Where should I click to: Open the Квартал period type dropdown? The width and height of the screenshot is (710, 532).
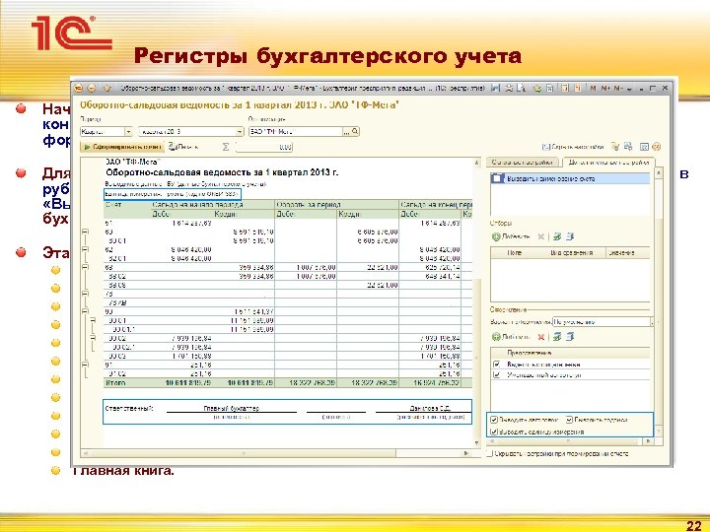(x=128, y=132)
